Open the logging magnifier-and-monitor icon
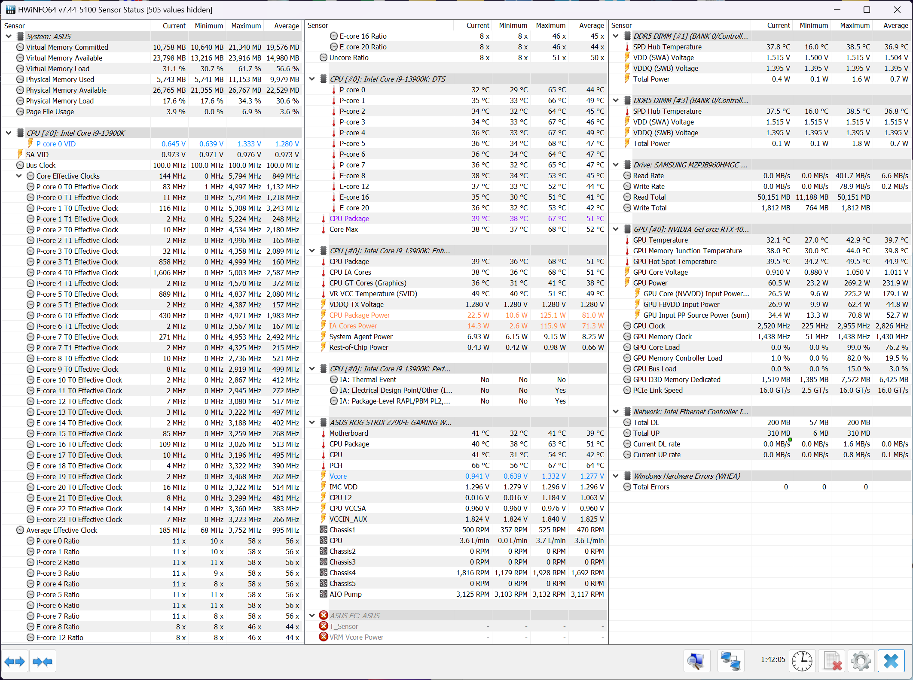Screen dimensions: 913x680 click(696, 661)
